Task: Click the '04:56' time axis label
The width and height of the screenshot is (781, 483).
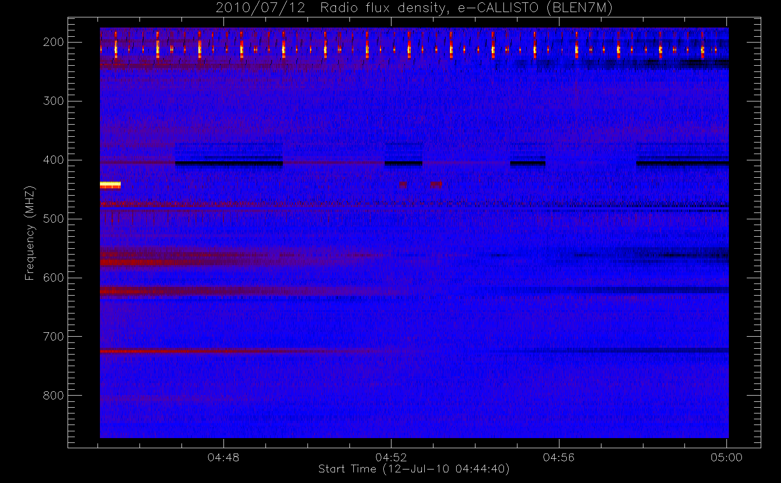Action: pos(558,457)
